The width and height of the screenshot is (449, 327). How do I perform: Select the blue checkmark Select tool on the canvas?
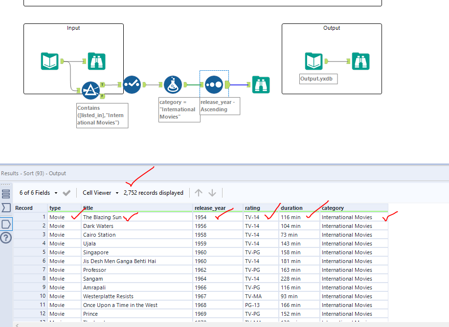(132, 84)
